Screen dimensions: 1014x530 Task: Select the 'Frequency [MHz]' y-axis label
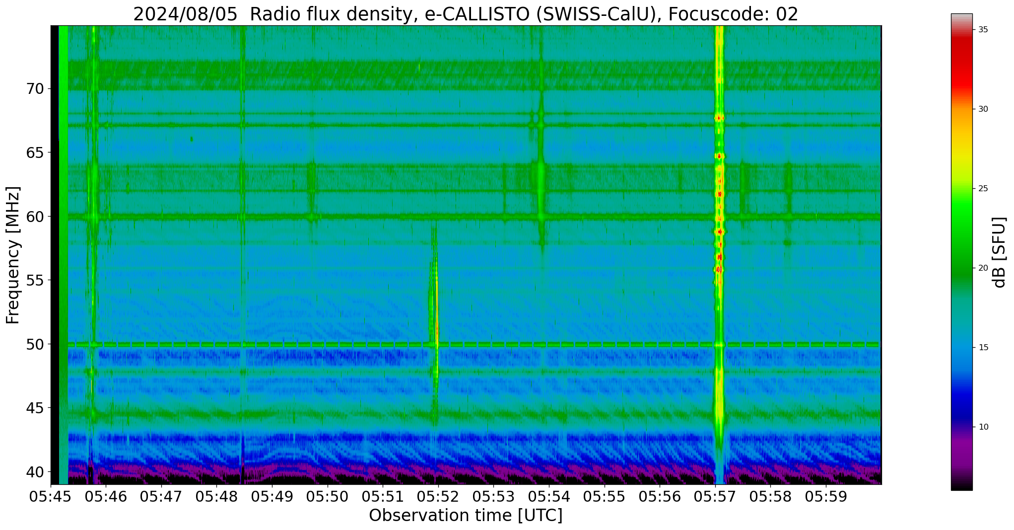pyautogui.click(x=13, y=255)
